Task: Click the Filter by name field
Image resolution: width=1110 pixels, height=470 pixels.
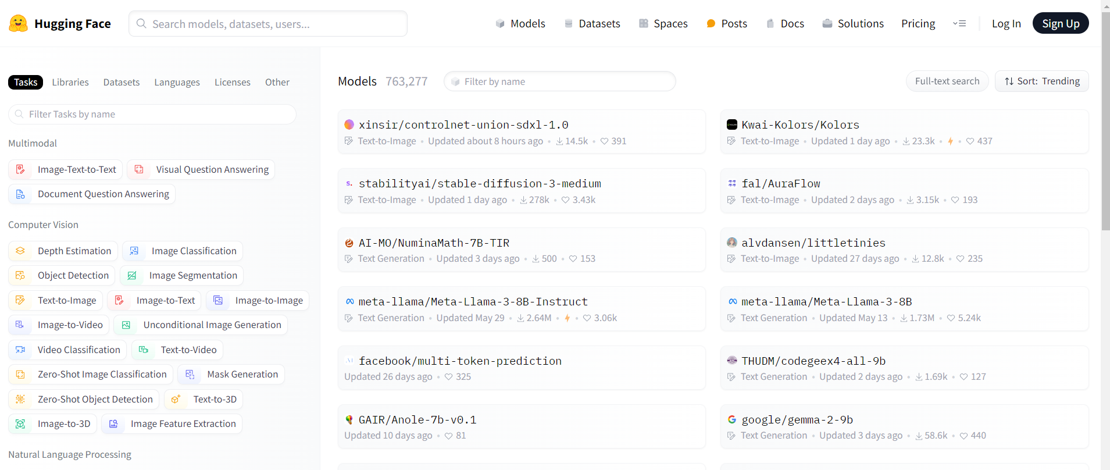Action: coord(560,81)
